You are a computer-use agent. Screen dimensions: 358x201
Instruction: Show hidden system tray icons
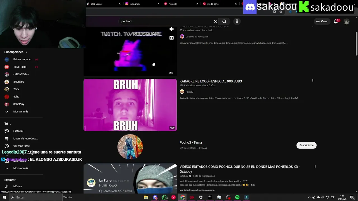tap(309, 197)
